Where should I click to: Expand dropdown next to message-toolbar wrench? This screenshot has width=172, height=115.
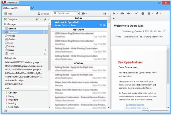118,18
